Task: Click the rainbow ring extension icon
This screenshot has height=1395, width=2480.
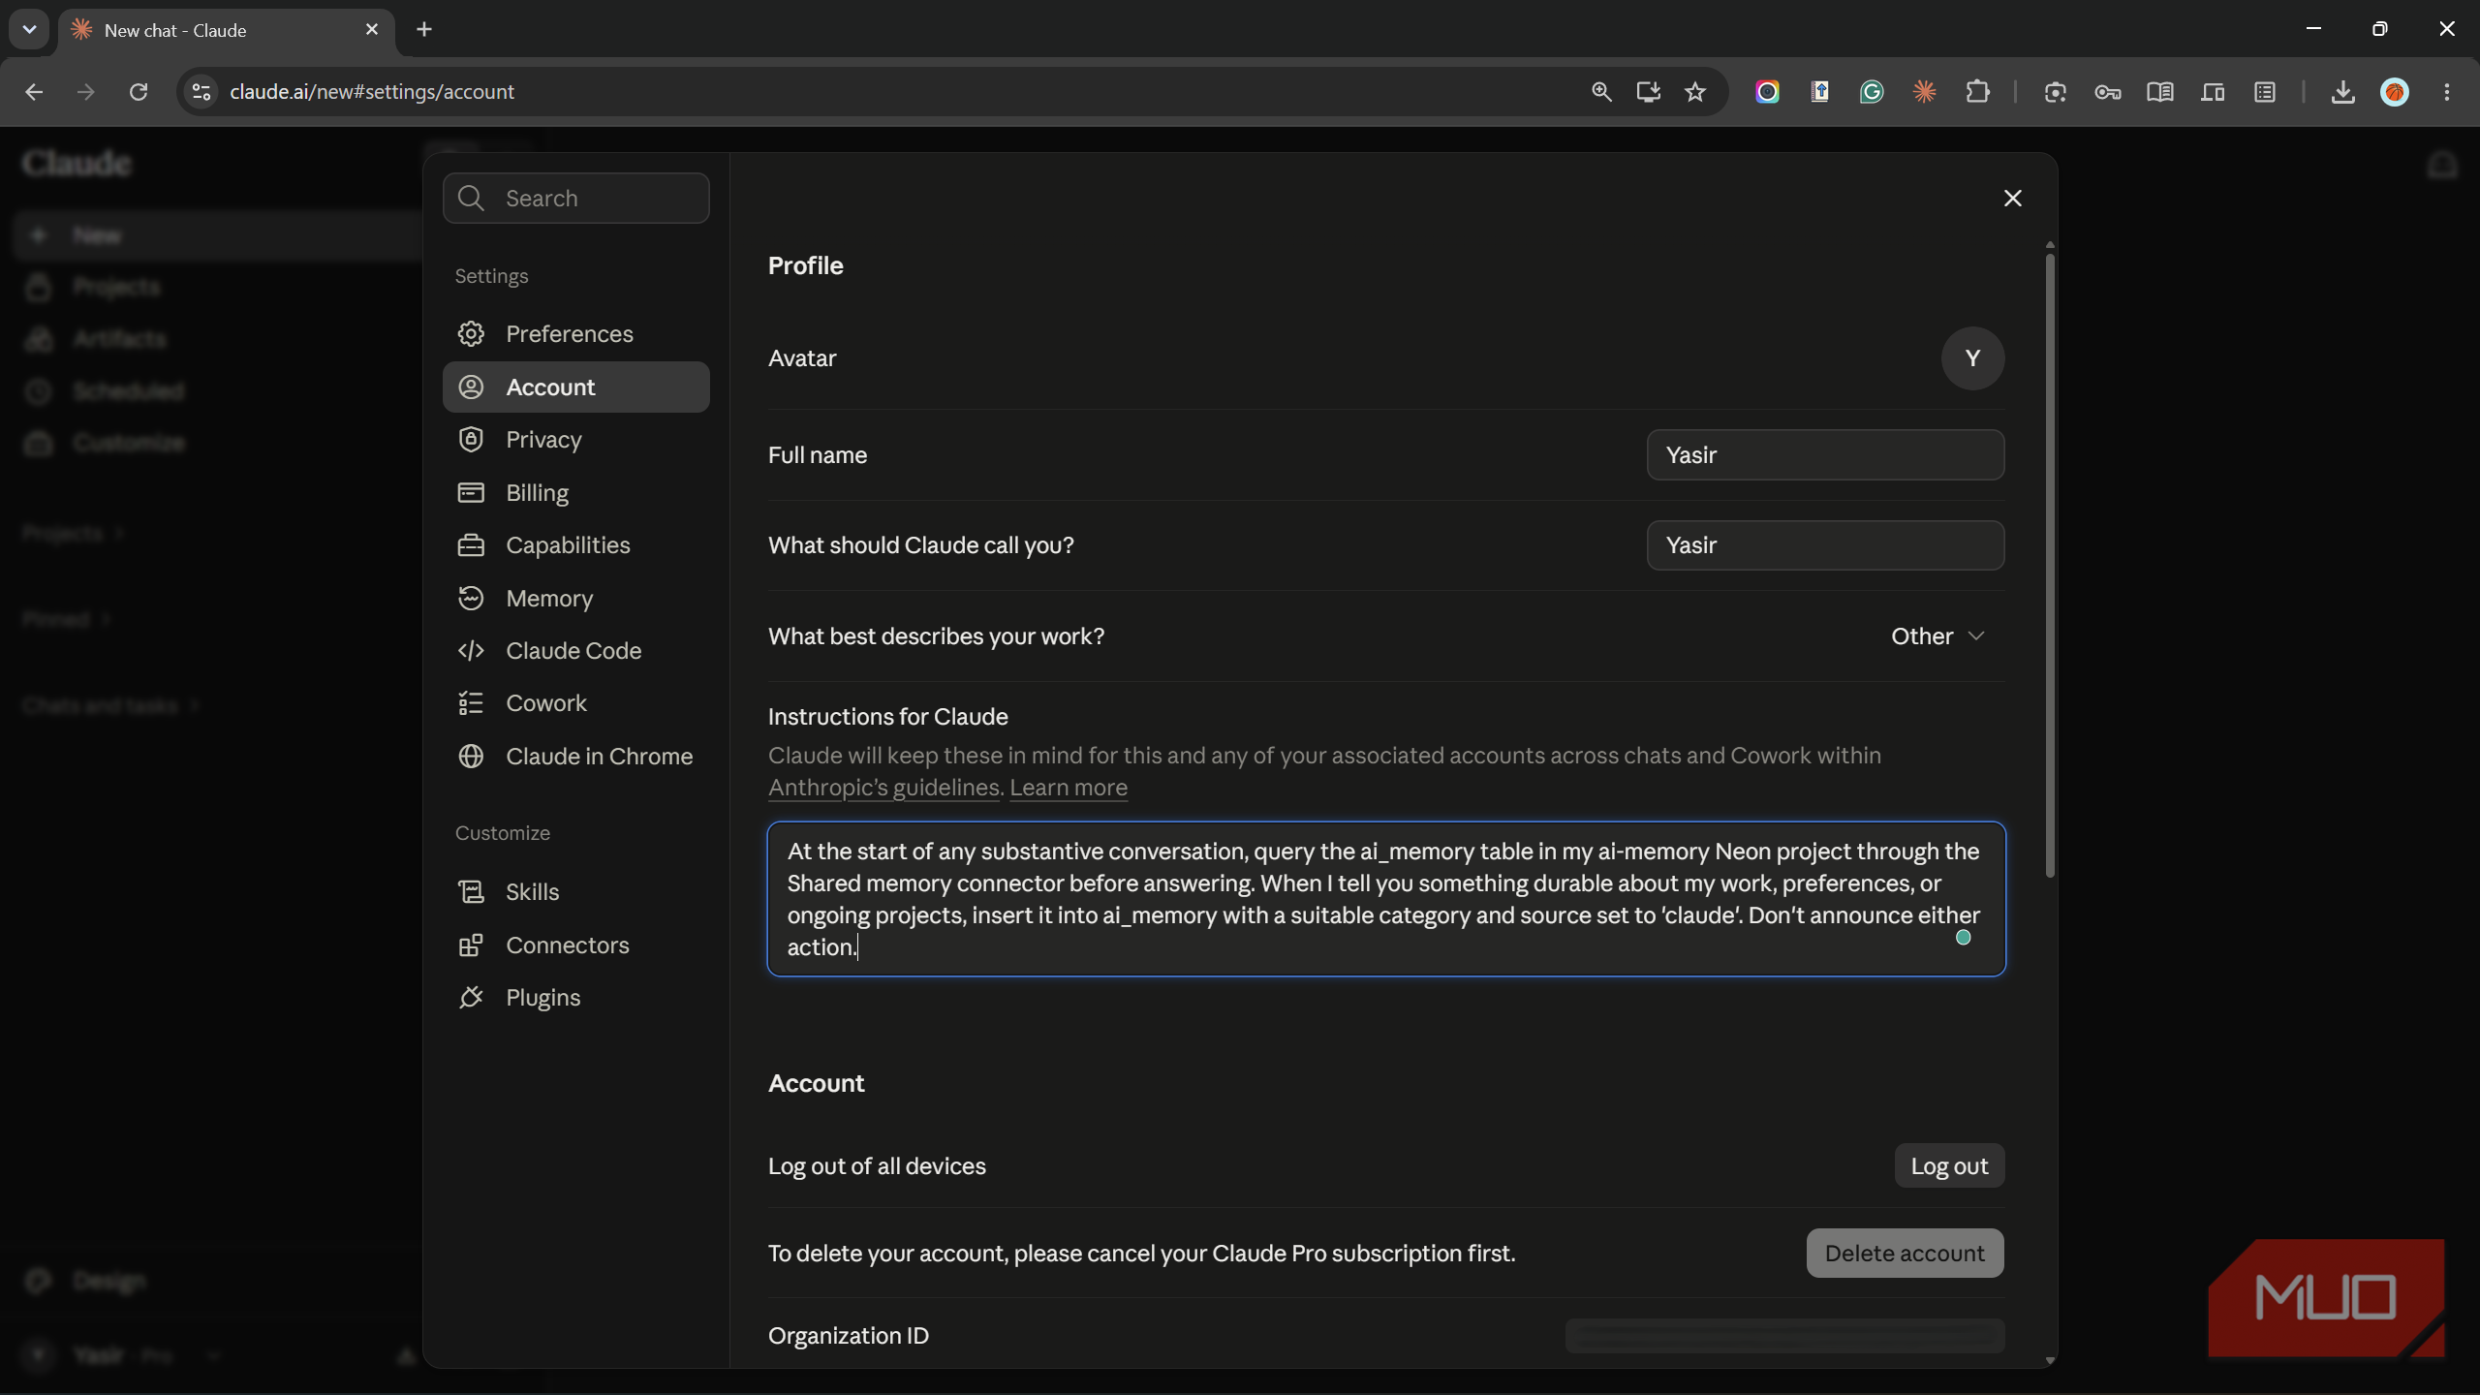Action: (x=1767, y=92)
